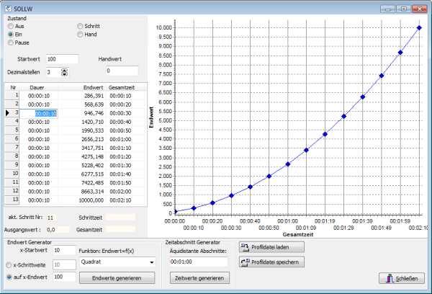Click Gesamtzeit cell 00:02:10 in row 13

[125, 200]
